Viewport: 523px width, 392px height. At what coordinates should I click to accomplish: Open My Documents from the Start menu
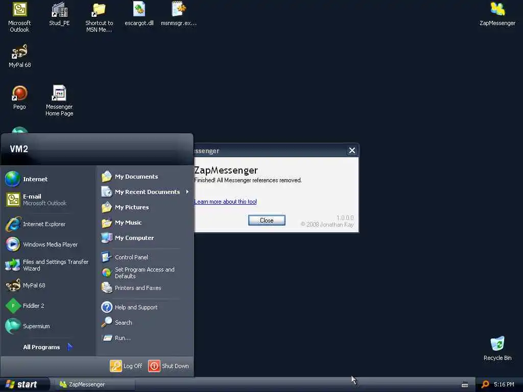[x=145, y=177]
